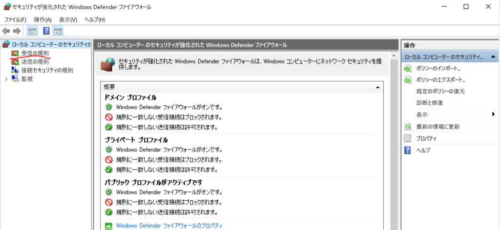Click the 接続セキュリティの規則 icon in tree

(x=15, y=70)
